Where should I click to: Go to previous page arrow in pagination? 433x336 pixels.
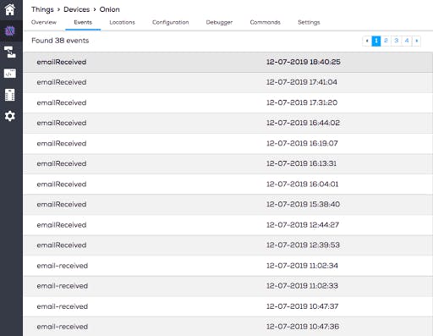pyautogui.click(x=367, y=41)
